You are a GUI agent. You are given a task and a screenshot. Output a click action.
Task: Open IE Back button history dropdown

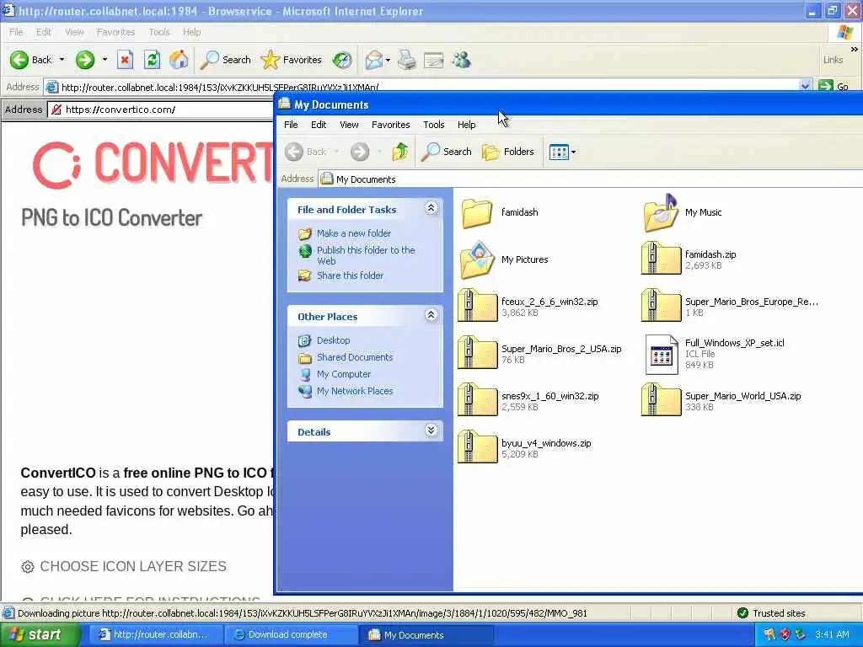62,60
